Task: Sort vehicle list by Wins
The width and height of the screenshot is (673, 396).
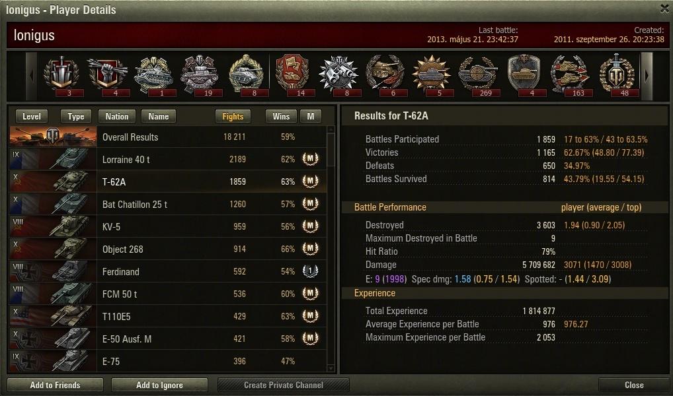Action: point(281,116)
